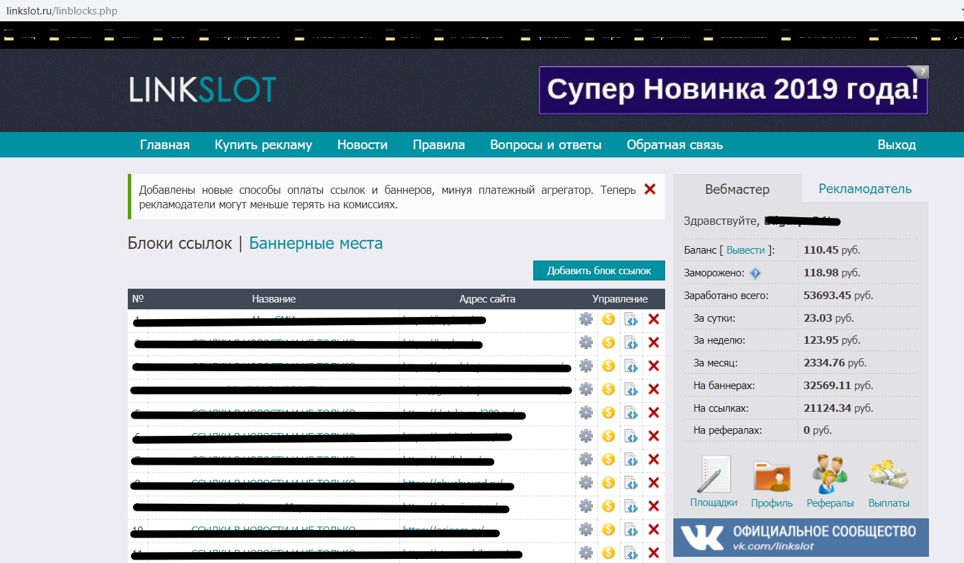Delete link block row 1 with red X
Viewport: 964px width, 563px height.
pyautogui.click(x=653, y=319)
